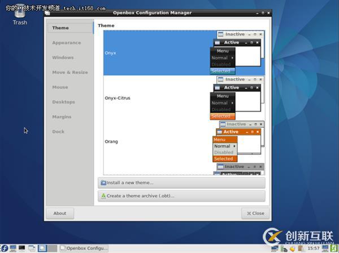Minimize the Openbox Configuration Manager window

(x=257, y=13)
